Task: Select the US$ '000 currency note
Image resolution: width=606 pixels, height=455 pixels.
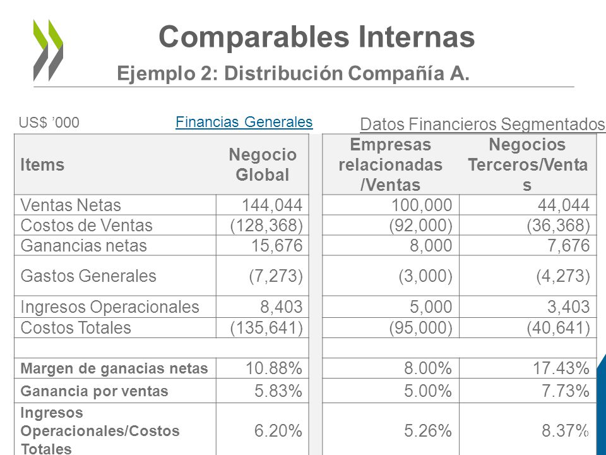Action: coord(49,123)
